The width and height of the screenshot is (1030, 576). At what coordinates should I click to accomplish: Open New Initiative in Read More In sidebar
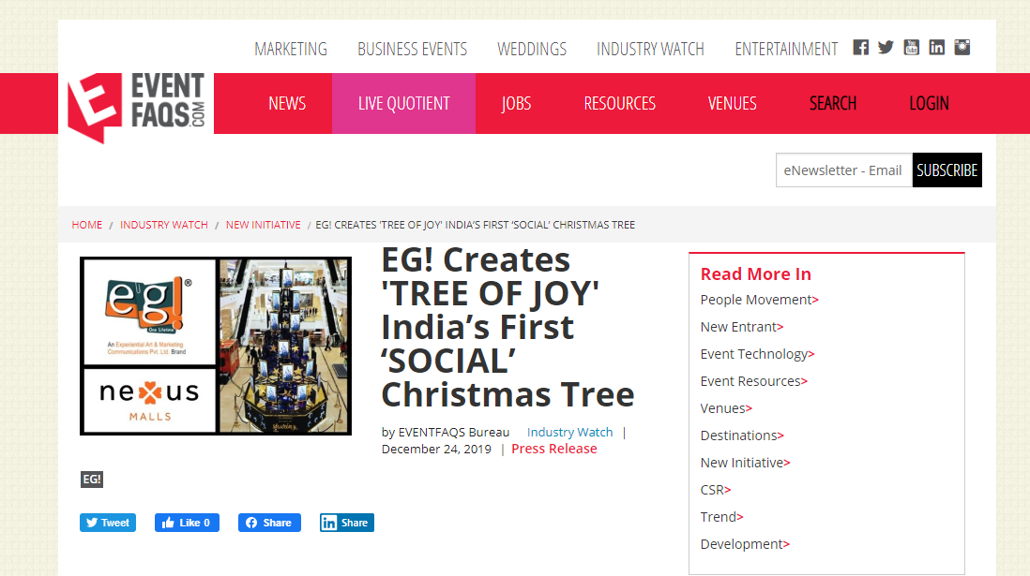coord(745,463)
